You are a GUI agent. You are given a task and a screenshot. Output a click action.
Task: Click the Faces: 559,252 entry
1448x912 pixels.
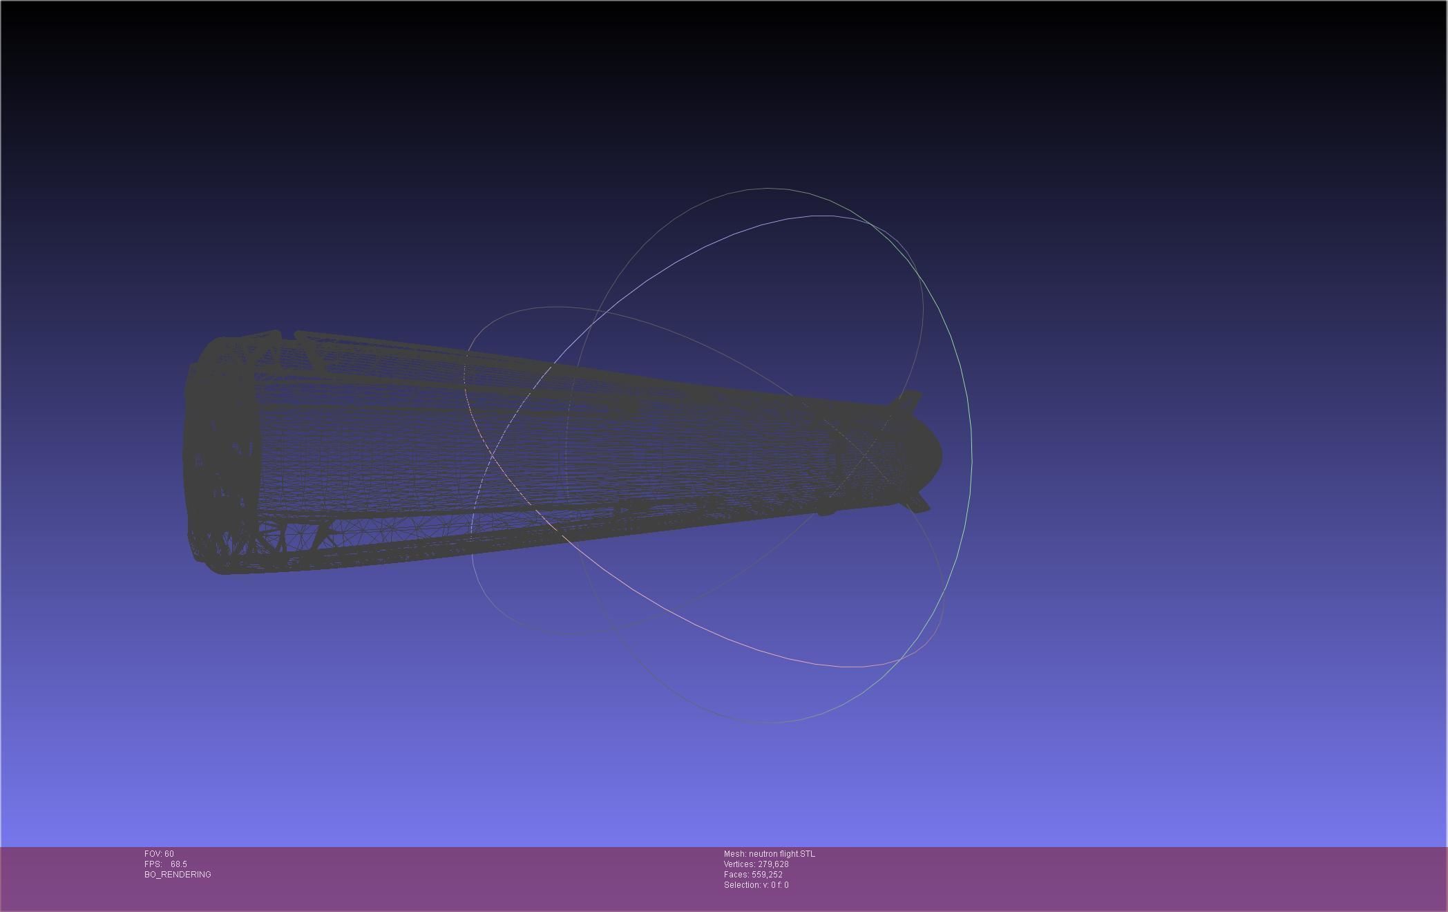753,875
